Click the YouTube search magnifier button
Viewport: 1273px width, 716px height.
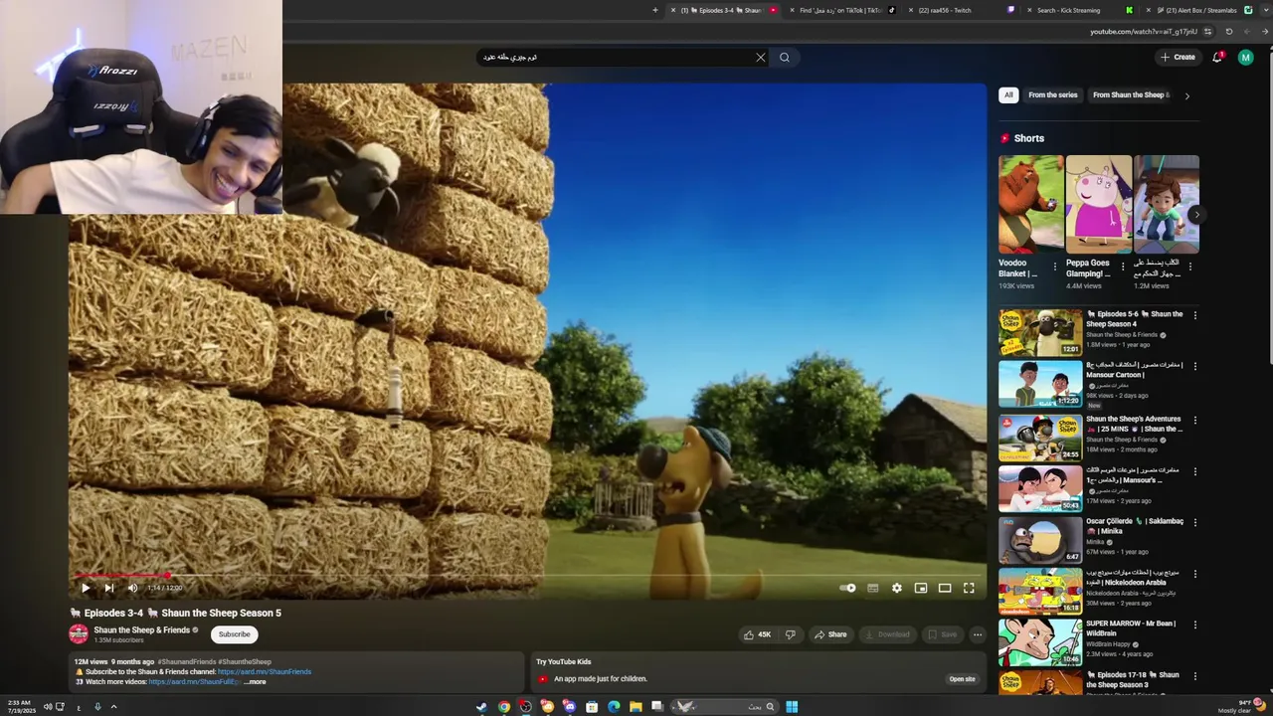785,58
